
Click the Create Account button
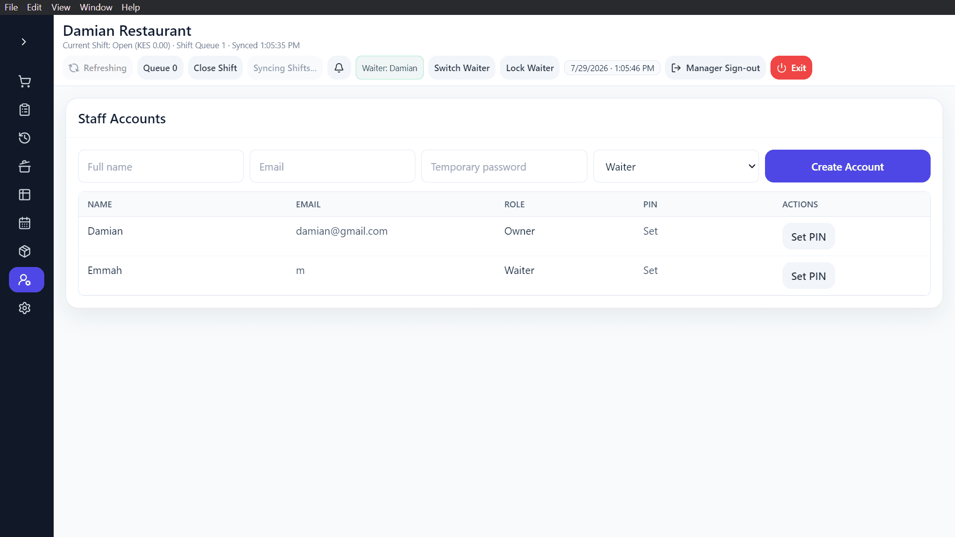(848, 167)
